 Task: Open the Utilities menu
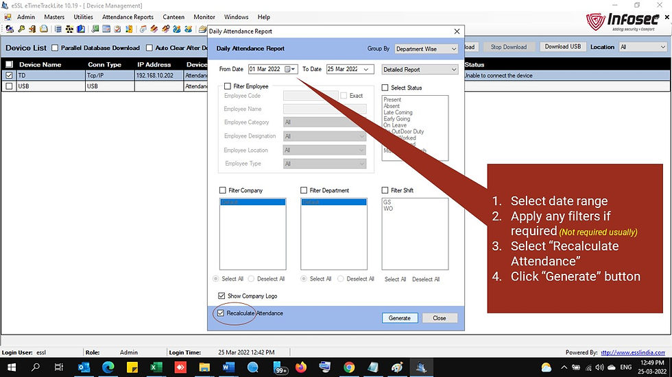click(83, 17)
